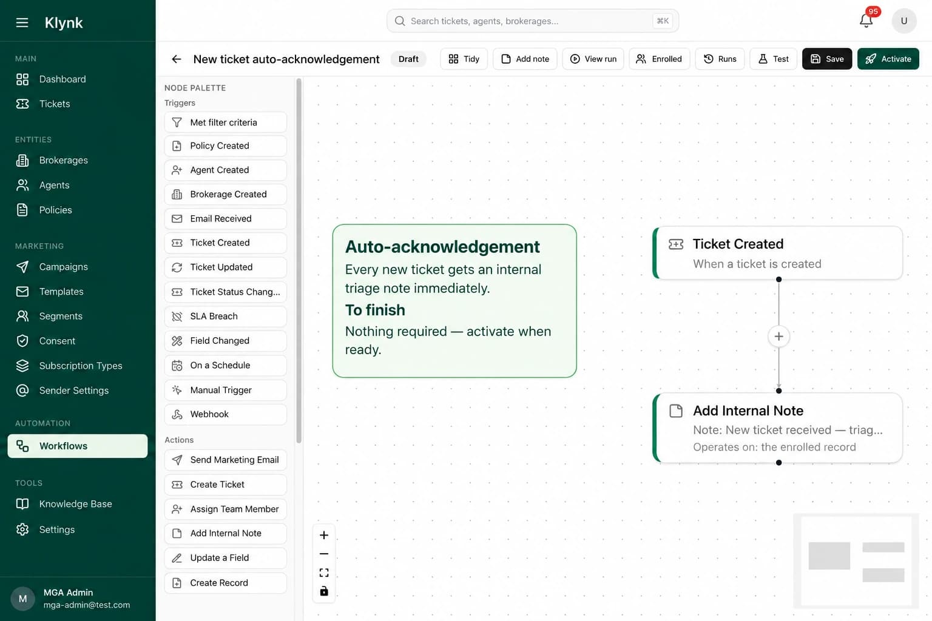Open the hamburger menu icon
932x621 pixels.
[22, 22]
